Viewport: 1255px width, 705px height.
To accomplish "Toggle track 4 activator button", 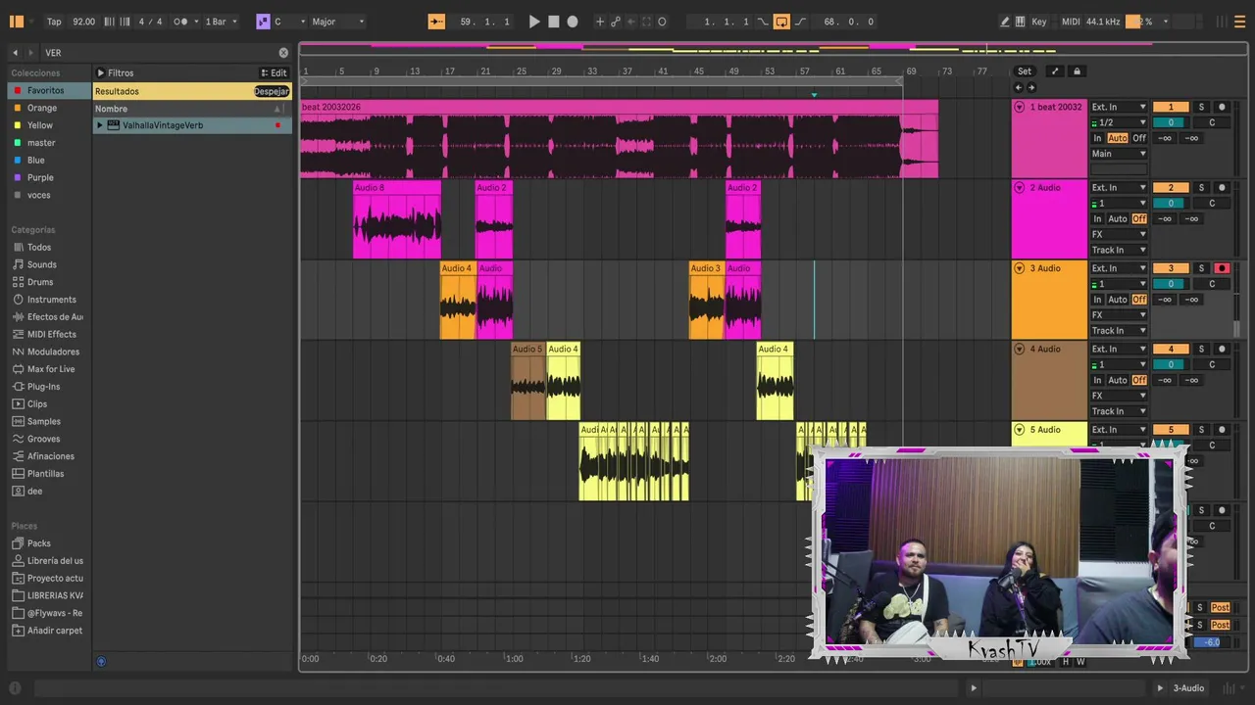I will 1171,349.
